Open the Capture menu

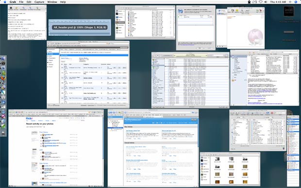pos(39,2)
